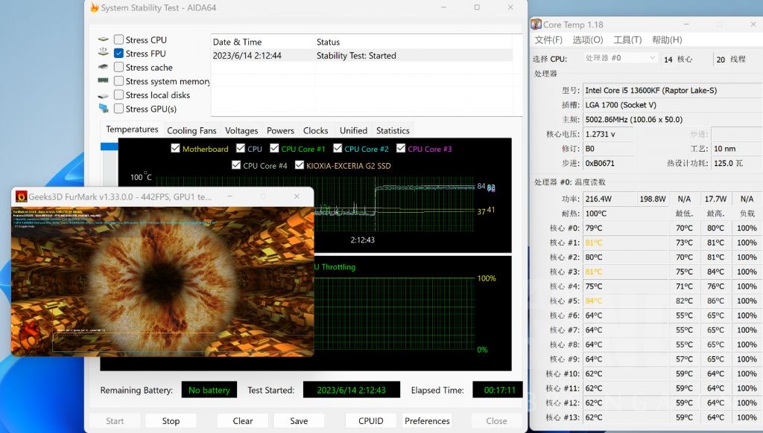Click the AIDA64 flame icon in title bar
The width and height of the screenshot is (763, 433).
tap(94, 7)
